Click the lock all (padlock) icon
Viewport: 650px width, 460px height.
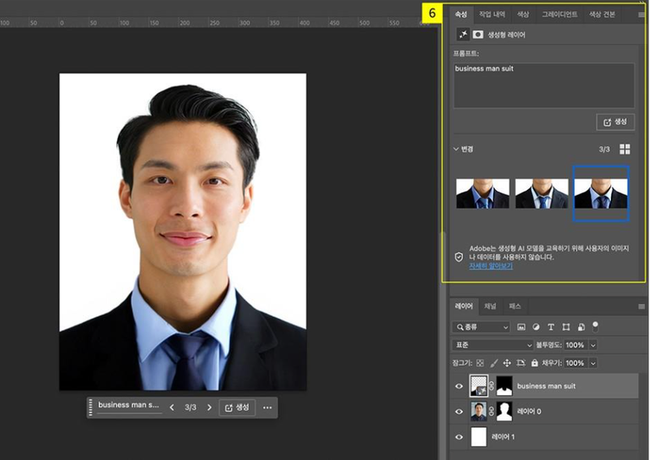pyautogui.click(x=535, y=363)
